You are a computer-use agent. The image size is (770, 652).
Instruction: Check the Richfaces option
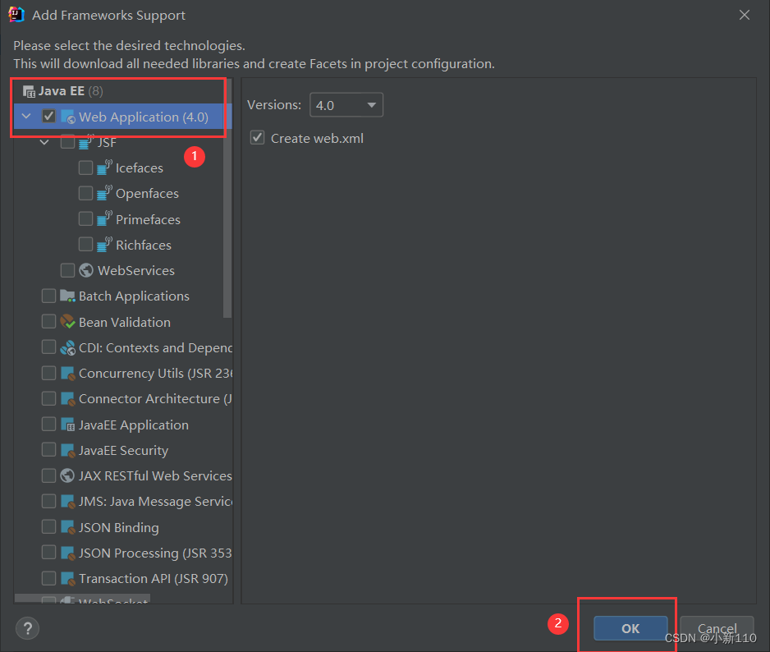click(85, 244)
